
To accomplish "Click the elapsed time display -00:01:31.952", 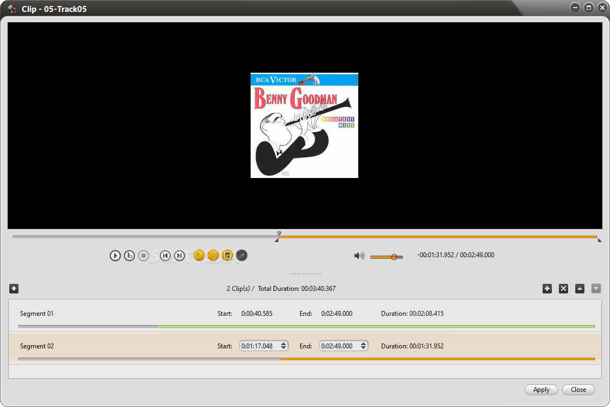I will coord(435,255).
